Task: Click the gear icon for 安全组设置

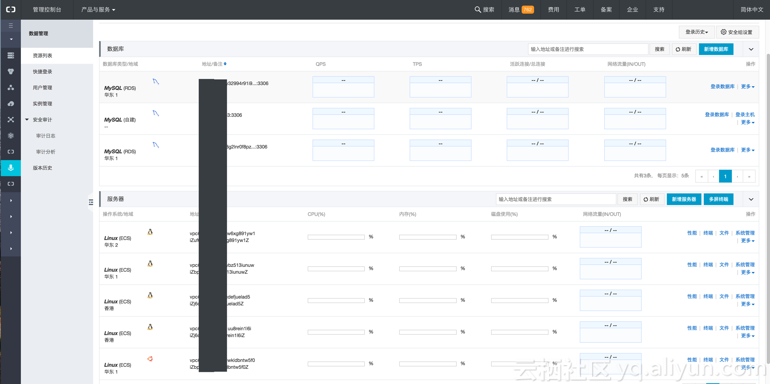Action: pos(723,32)
